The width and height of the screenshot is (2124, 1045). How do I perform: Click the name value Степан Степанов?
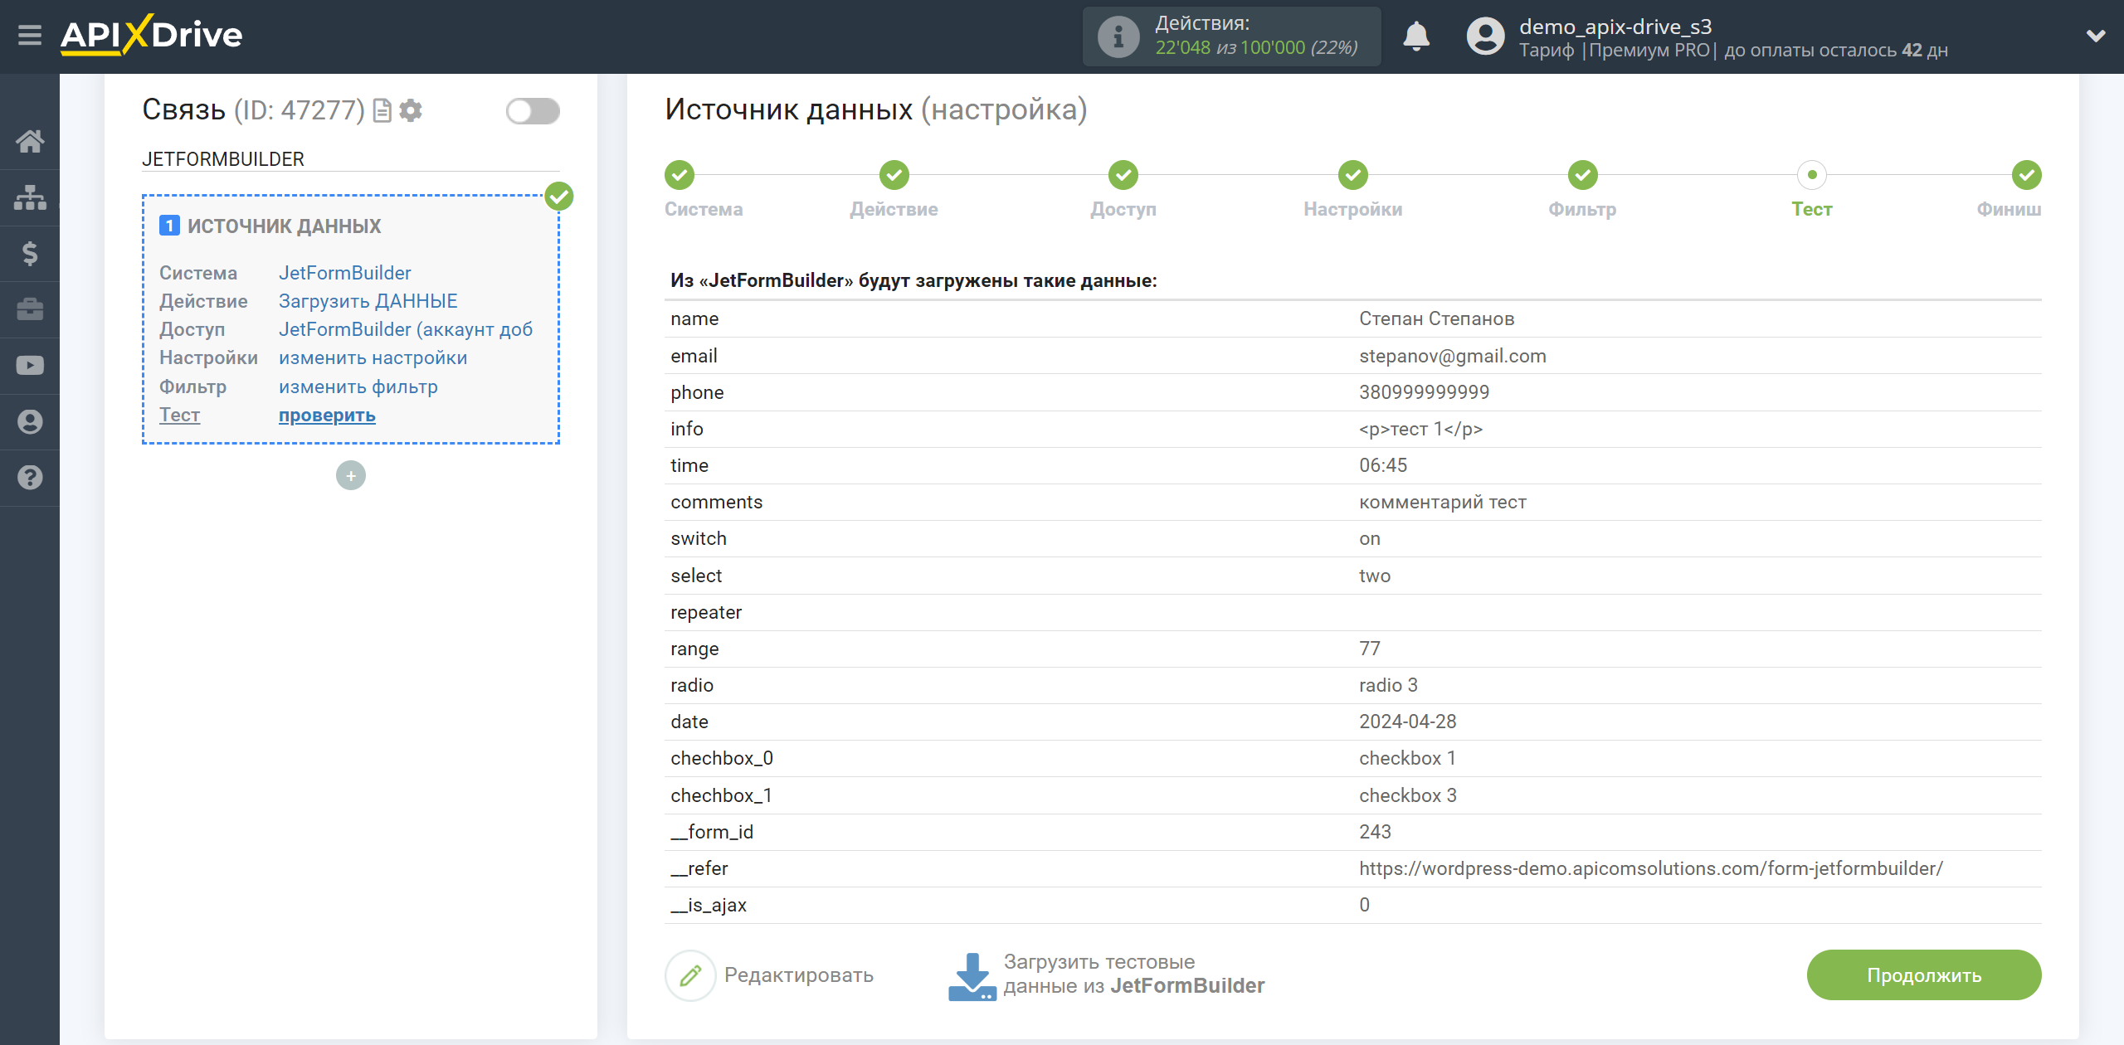1436,318
